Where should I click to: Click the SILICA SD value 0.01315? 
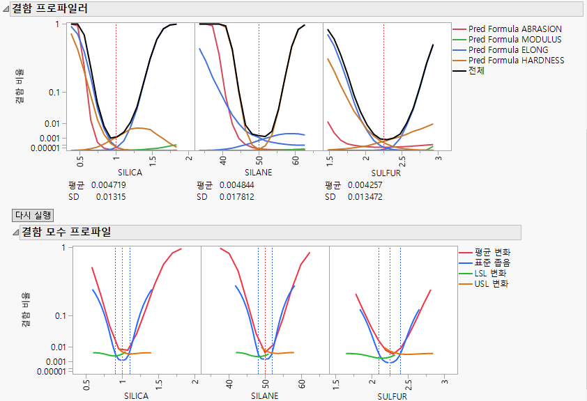[111, 197]
